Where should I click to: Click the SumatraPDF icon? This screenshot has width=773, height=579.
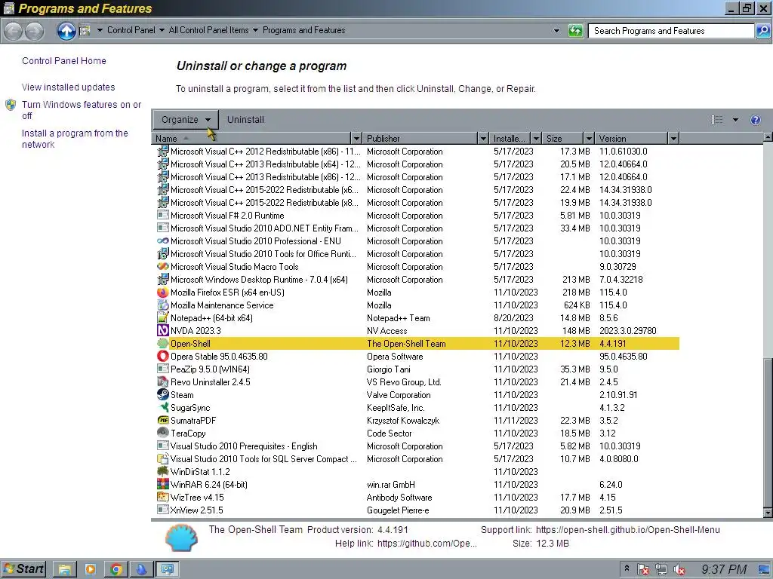coord(163,420)
